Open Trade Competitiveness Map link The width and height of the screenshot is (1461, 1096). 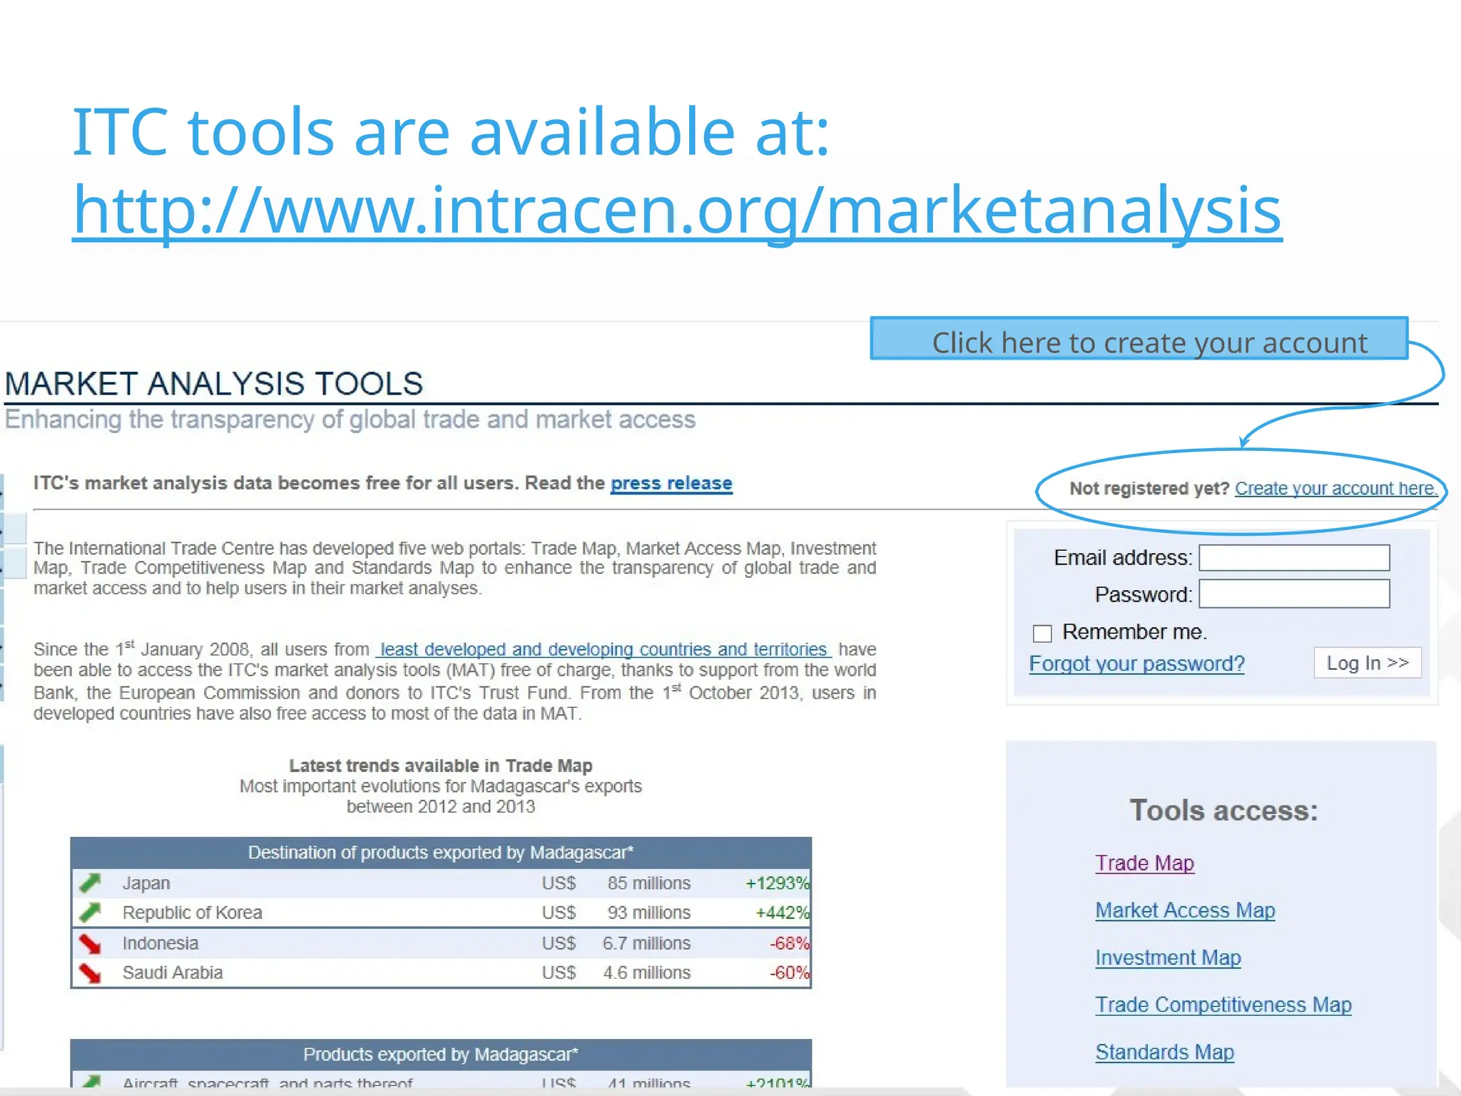point(1223,1005)
